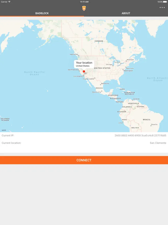Viewport: 168px width, 225px height.
Task: Switch to the BADBLOCK tab
Action: [x=42, y=13]
